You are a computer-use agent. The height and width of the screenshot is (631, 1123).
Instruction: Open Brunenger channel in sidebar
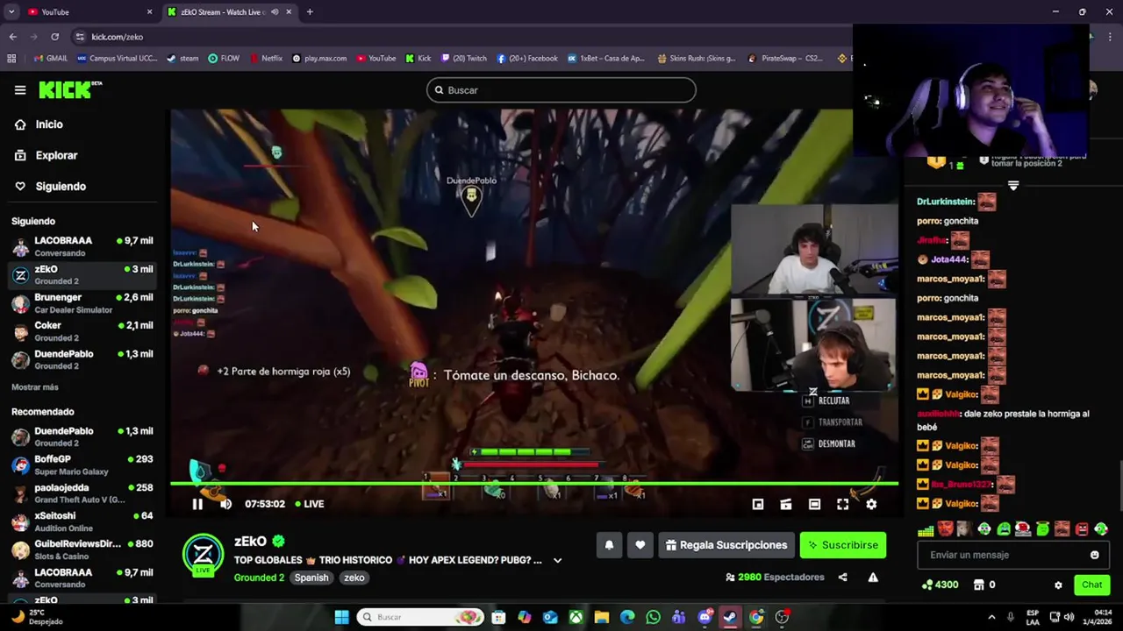[82, 303]
